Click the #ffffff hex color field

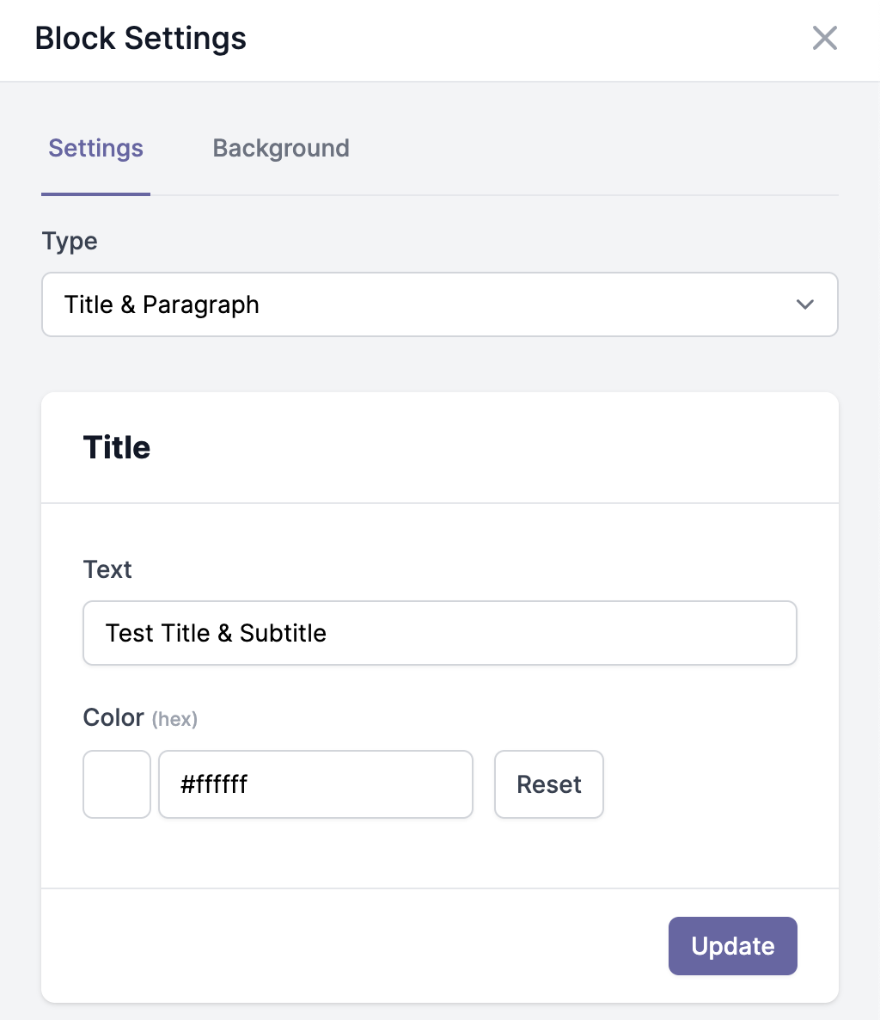pos(316,783)
